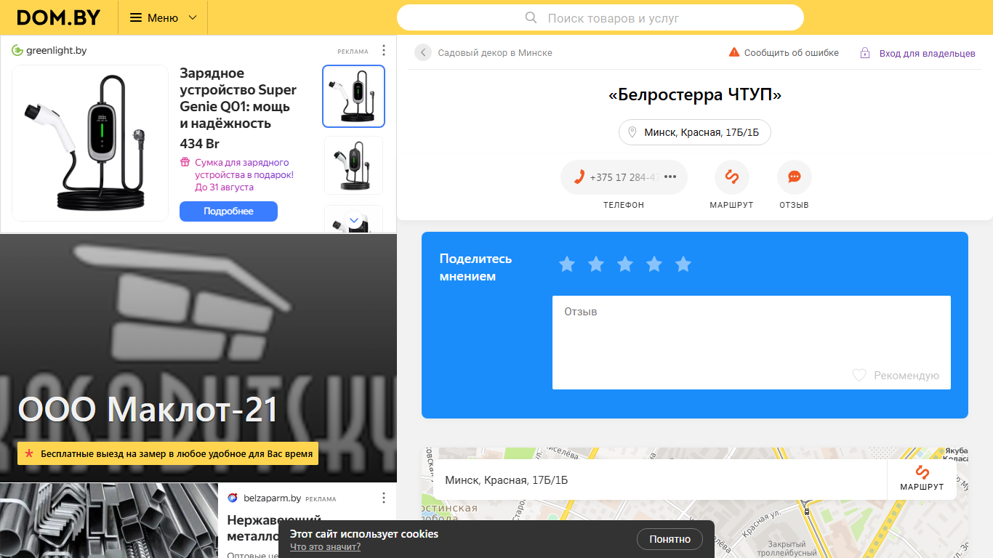
Task: Click Сообщить об ошибке warning link
Action: tap(784, 52)
